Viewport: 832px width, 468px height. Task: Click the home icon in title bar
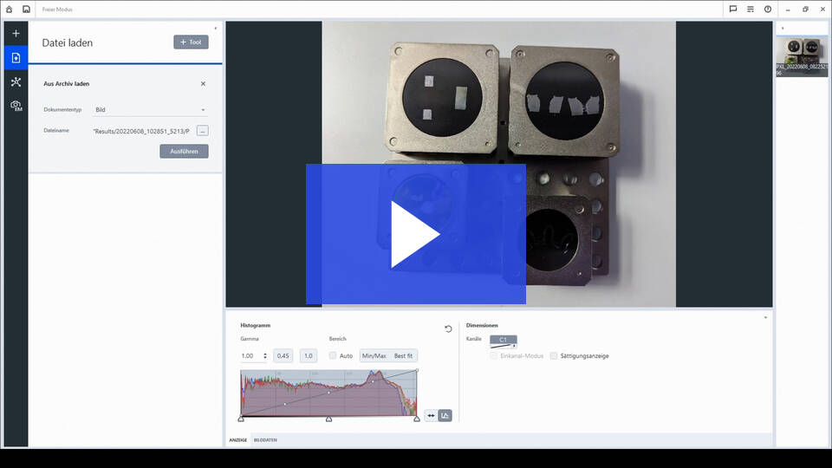pyautogui.click(x=10, y=9)
